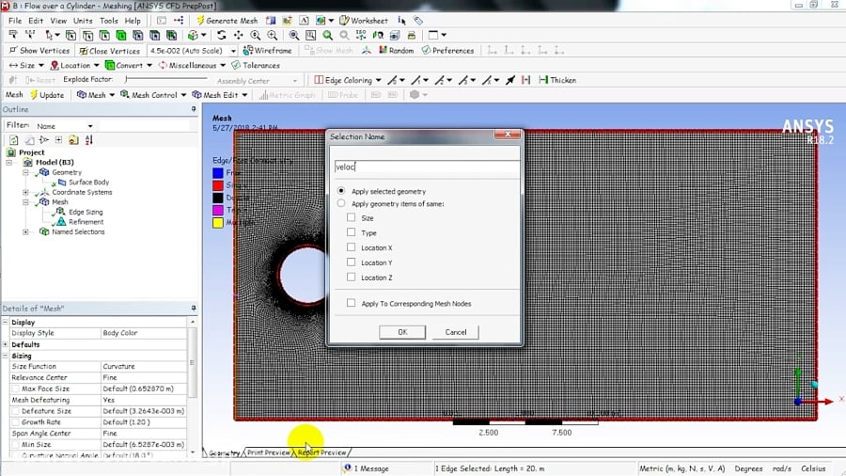Open the Tools menu
Image resolution: width=846 pixels, height=476 pixels.
pos(108,21)
